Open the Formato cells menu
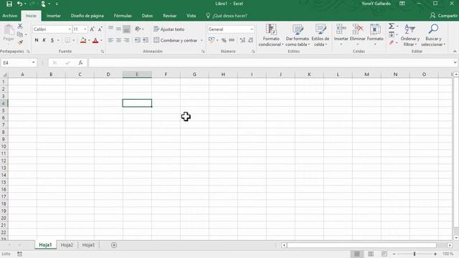This screenshot has height=258, width=459. [375, 35]
